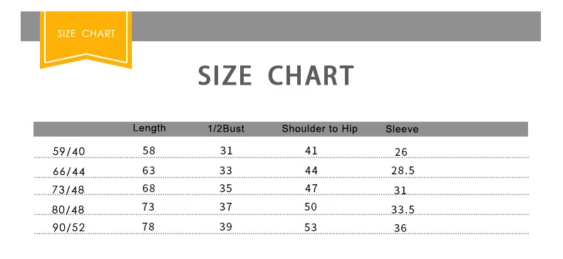Screen dimensions: 563x259
Task: Select the 90/52 size row label
Action: [69, 228]
